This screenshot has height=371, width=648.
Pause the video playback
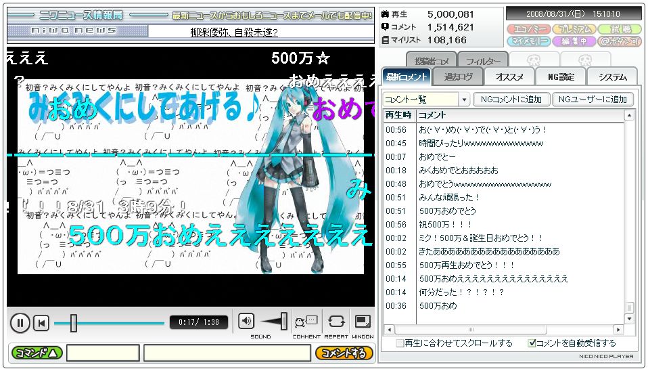(x=20, y=323)
